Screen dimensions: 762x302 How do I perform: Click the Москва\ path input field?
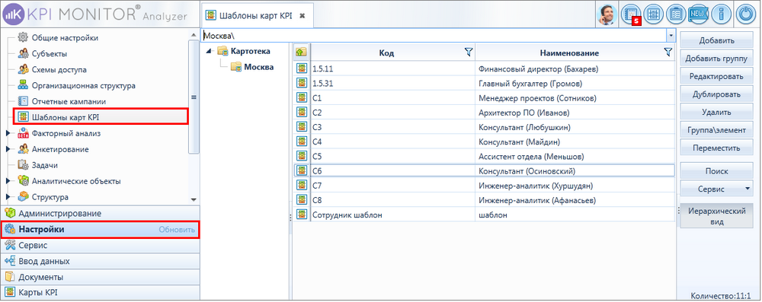(x=434, y=36)
